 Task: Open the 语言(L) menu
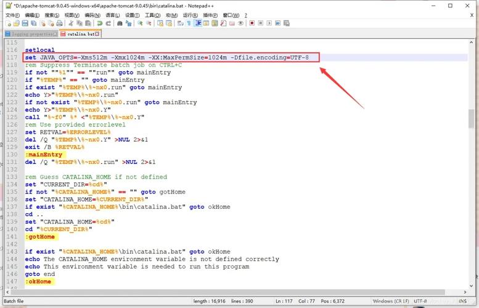113,15
